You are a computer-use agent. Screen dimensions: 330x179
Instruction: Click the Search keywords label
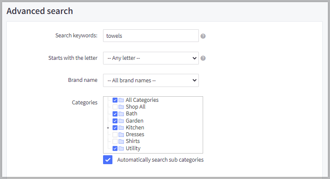click(76, 36)
